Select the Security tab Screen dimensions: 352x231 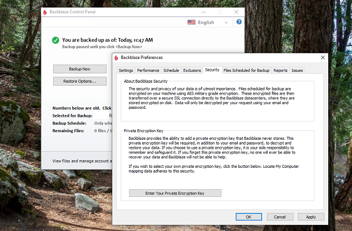(212, 70)
